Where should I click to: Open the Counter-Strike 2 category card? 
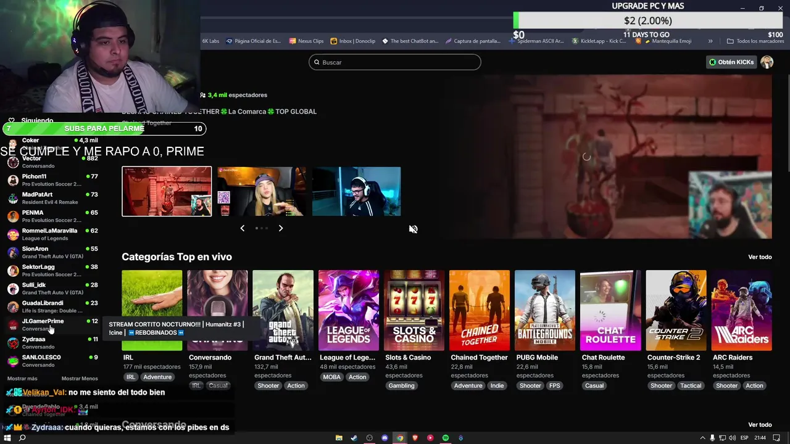click(676, 310)
